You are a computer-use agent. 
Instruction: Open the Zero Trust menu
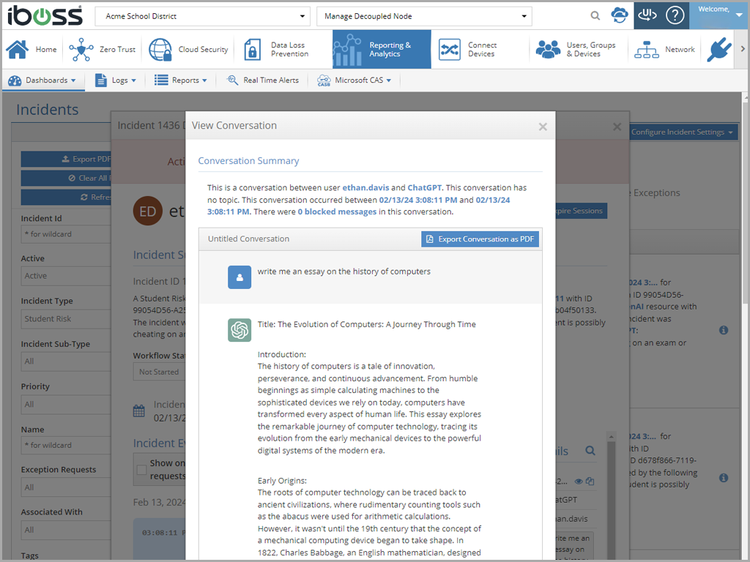(x=102, y=49)
